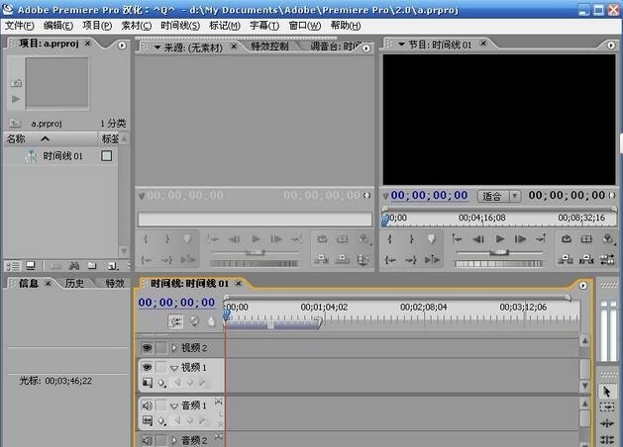The width and height of the screenshot is (623, 447).
Task: Go to in point in program monitor
Action: [x=457, y=238]
